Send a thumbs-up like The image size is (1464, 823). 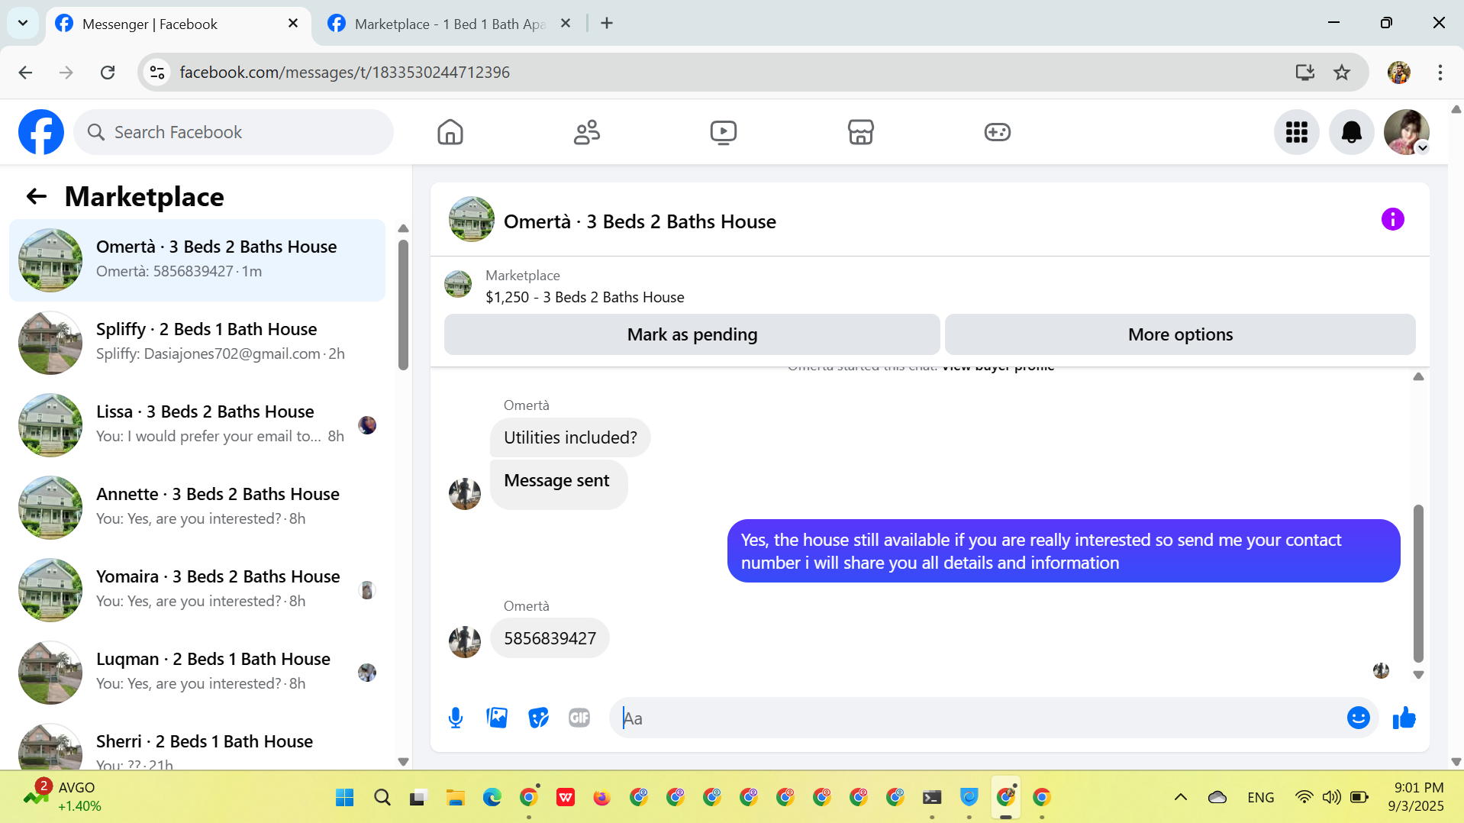click(x=1404, y=718)
